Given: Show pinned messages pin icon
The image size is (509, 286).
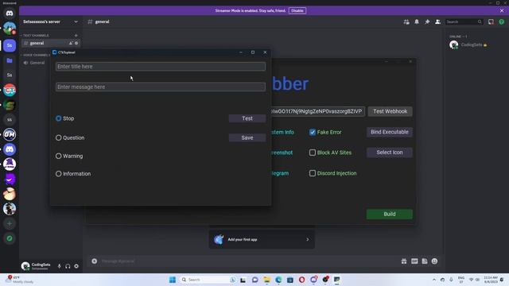Looking at the screenshot, I should 427,21.
